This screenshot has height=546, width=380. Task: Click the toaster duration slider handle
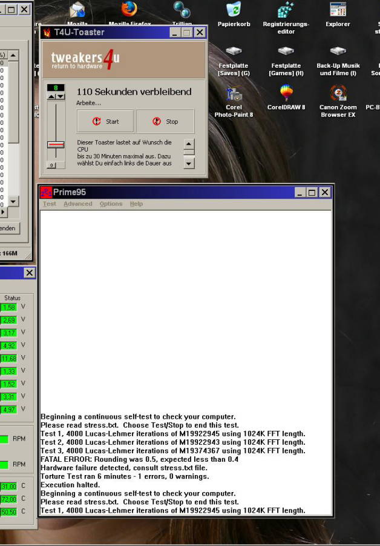pos(56,144)
